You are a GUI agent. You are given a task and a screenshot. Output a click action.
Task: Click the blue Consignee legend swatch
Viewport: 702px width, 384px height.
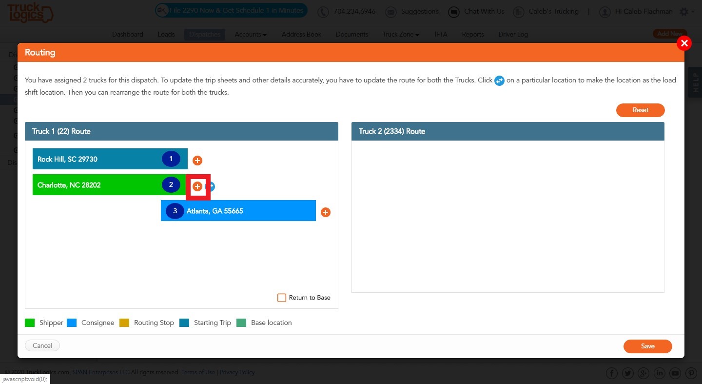[72, 323]
